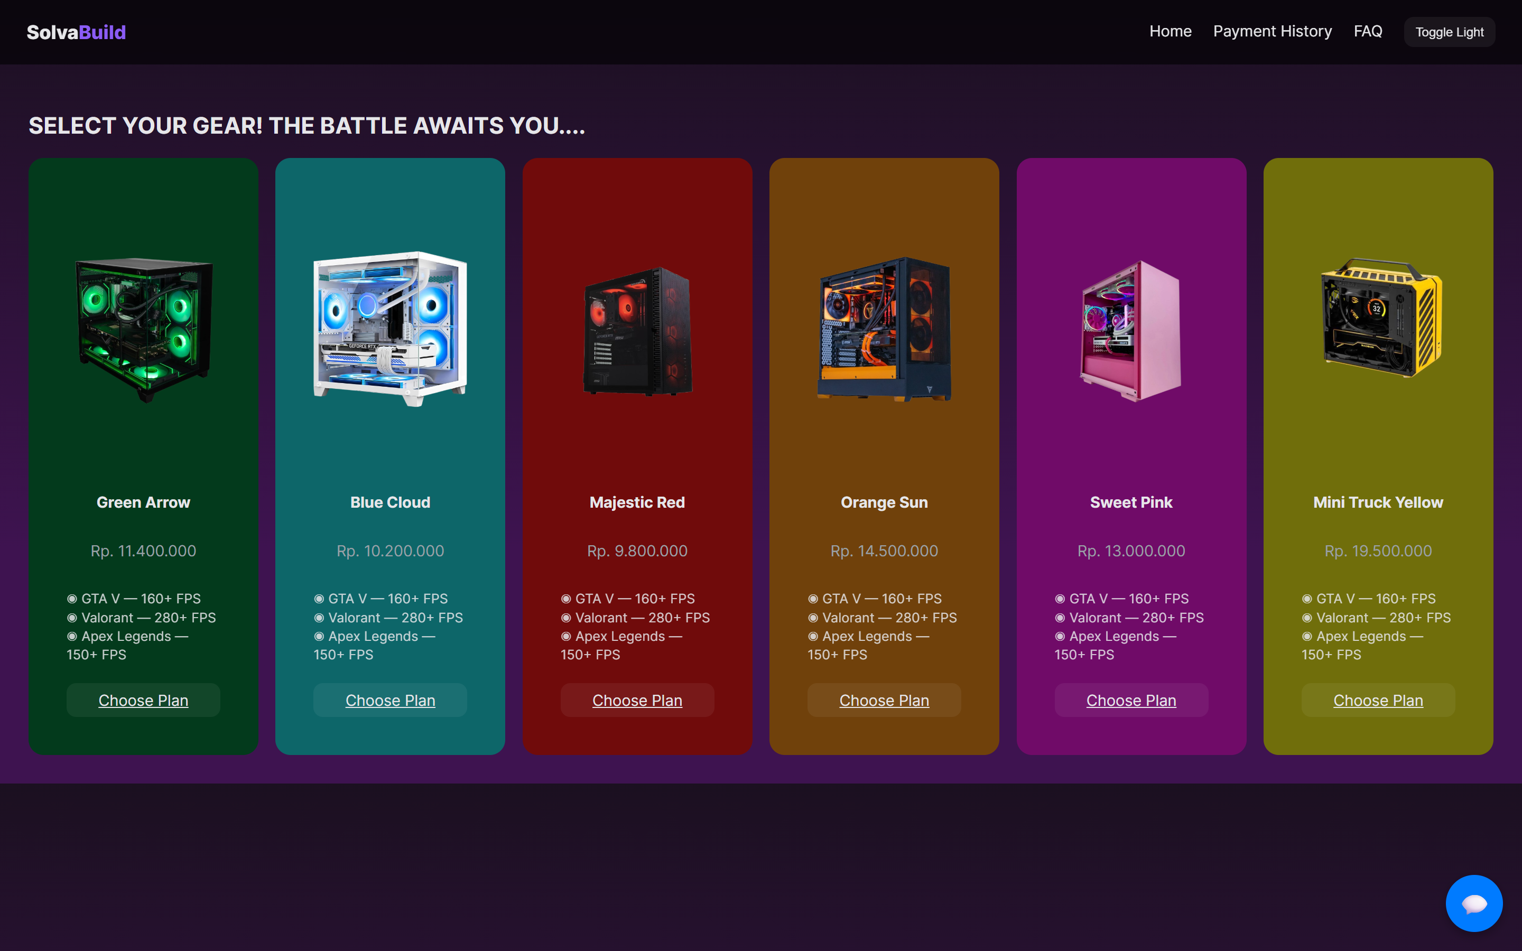The width and height of the screenshot is (1522, 951).
Task: Toggle light mode in the navbar
Action: pyautogui.click(x=1449, y=32)
